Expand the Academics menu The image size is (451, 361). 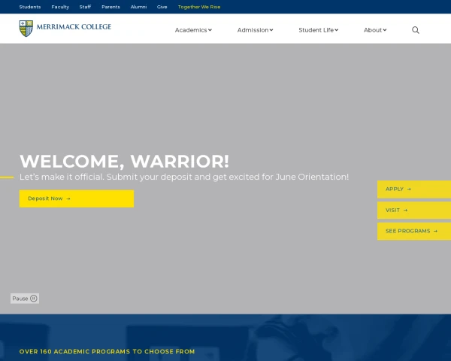193,30
